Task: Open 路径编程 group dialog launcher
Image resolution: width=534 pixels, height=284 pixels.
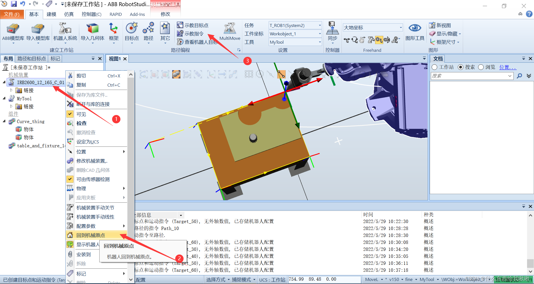Action: (x=239, y=50)
